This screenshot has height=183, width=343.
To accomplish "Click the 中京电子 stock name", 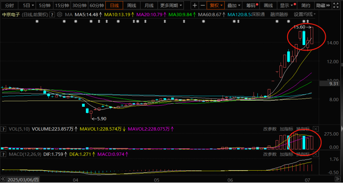I will 11,14.
